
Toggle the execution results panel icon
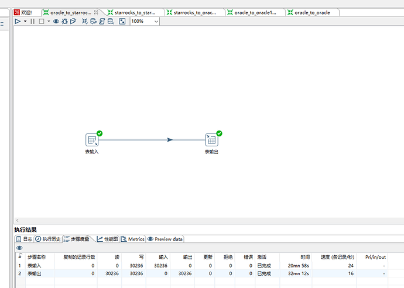[122, 21]
